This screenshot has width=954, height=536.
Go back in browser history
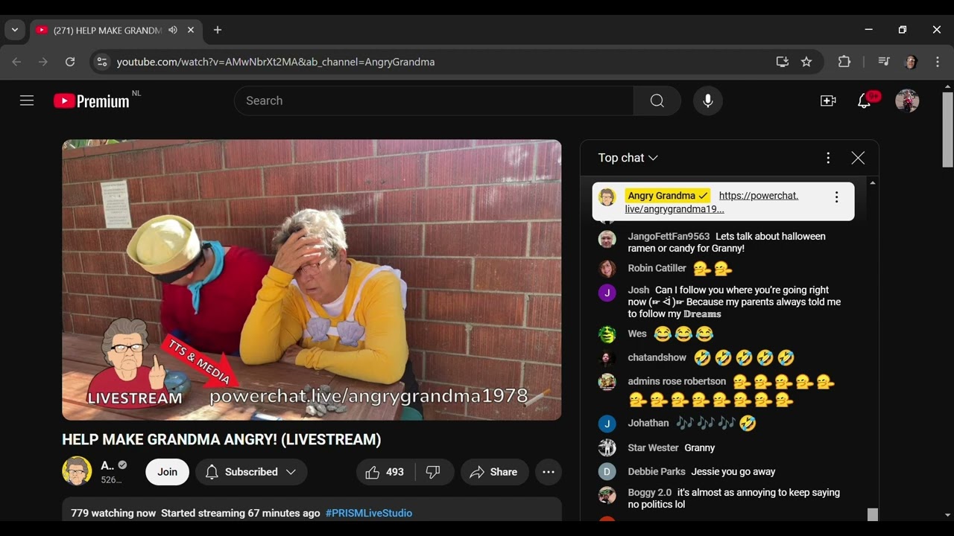(x=16, y=62)
